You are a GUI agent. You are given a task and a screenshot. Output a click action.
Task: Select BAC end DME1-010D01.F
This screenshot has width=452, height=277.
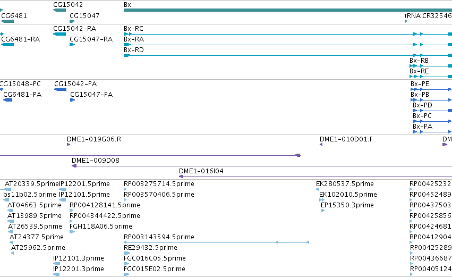tap(346, 139)
